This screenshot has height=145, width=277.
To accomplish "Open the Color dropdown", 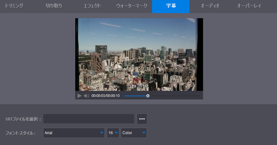I will click(x=134, y=133).
